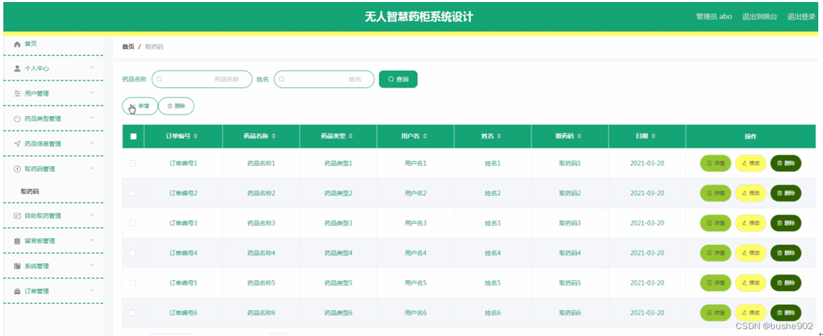Expand the 订单管理 chevron

[92, 290]
